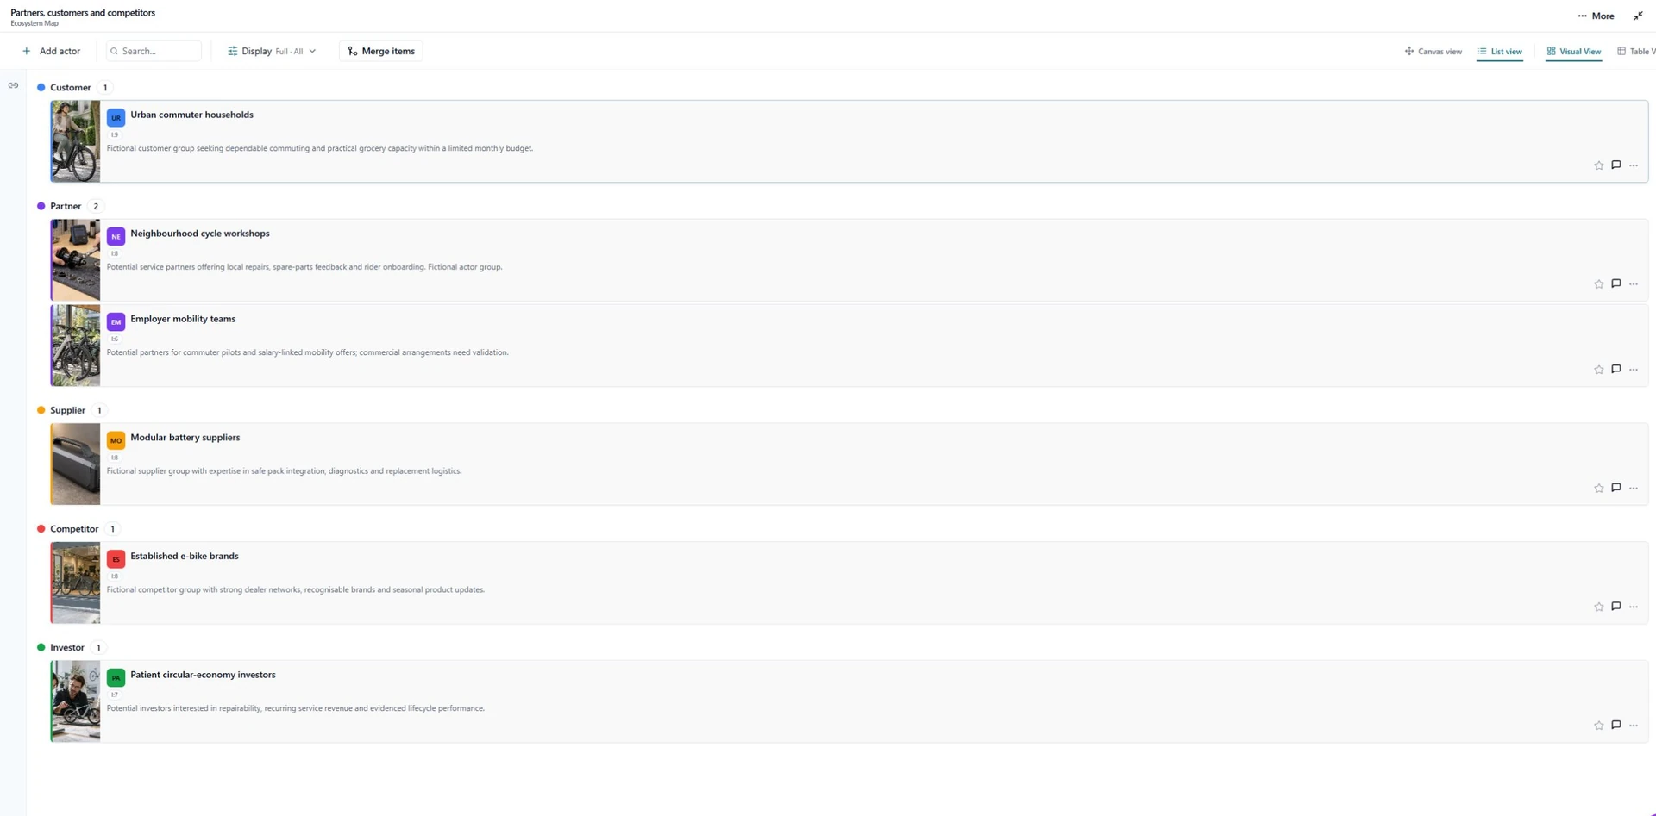
Task: Click the link icon in left sidebar
Action: point(13,85)
